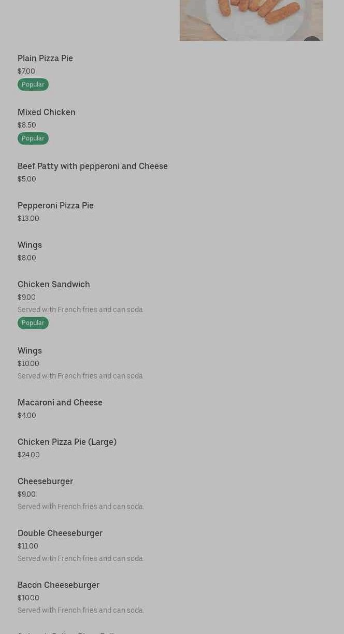Click the Double Cheeseburger description text

(81, 558)
